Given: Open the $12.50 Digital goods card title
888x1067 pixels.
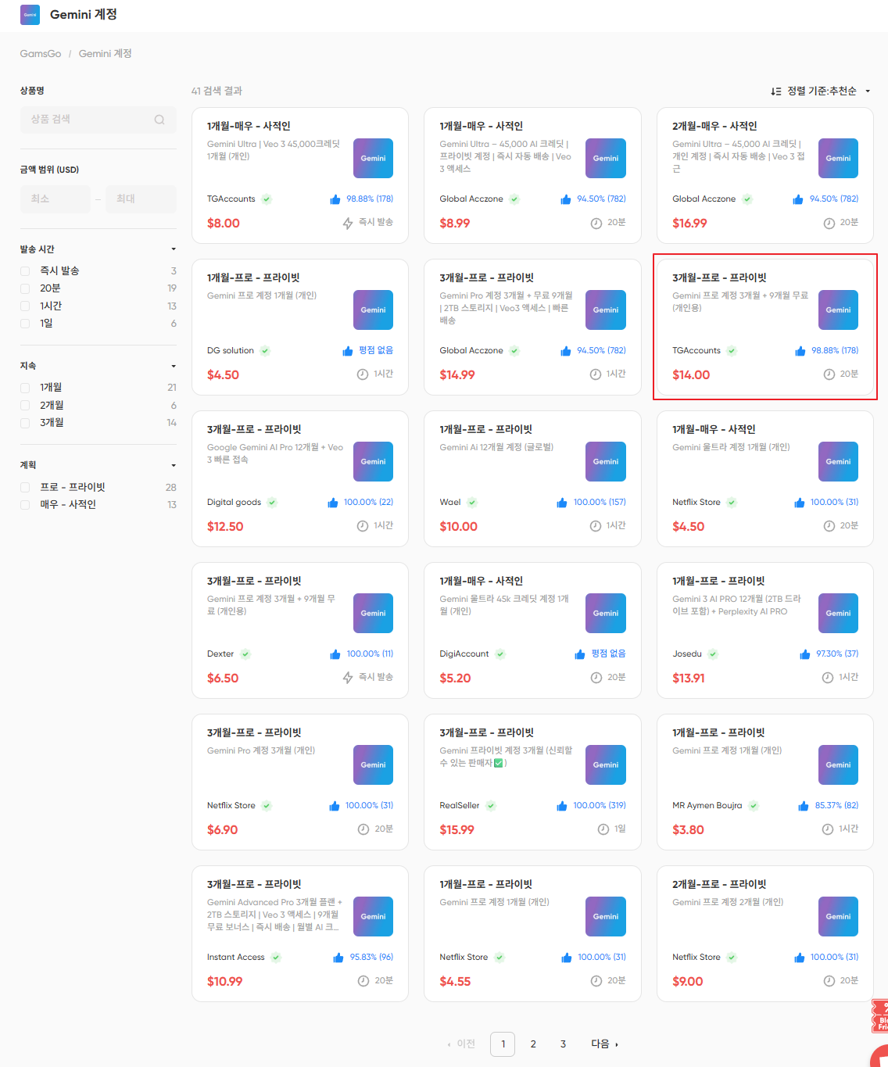Looking at the screenshot, I should click(254, 430).
